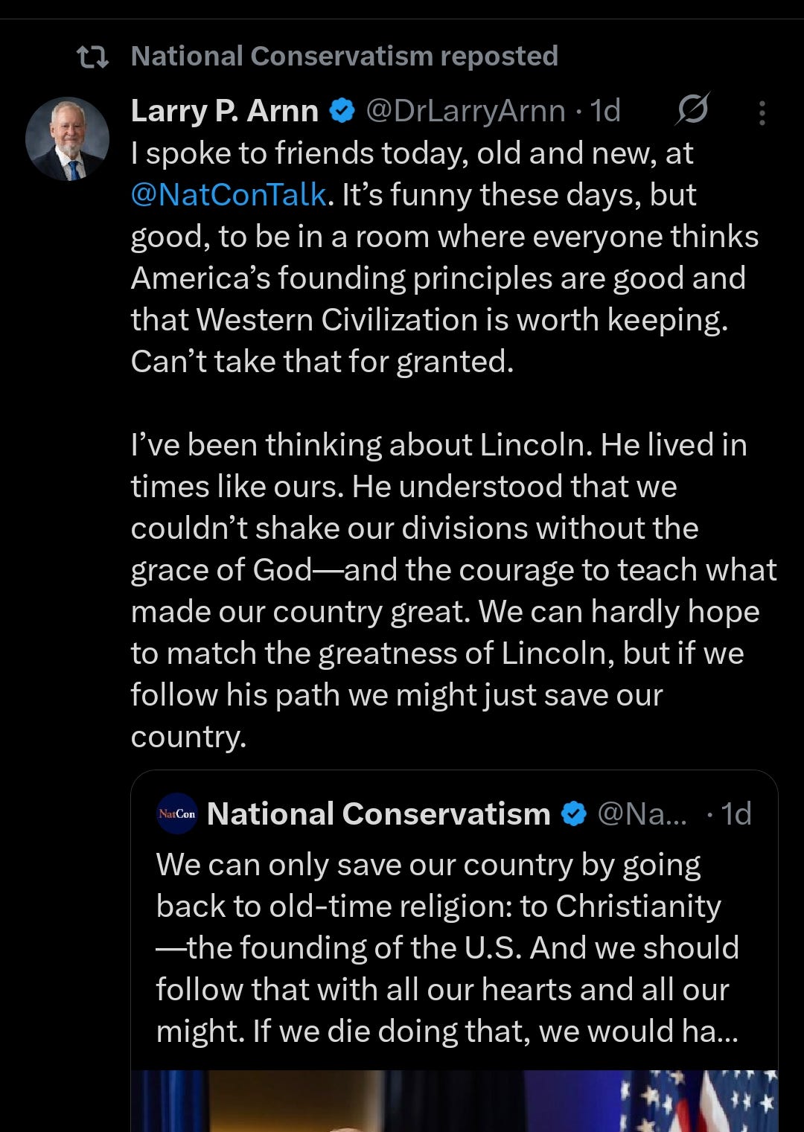Click the repost arrows icon at top

[93, 57]
